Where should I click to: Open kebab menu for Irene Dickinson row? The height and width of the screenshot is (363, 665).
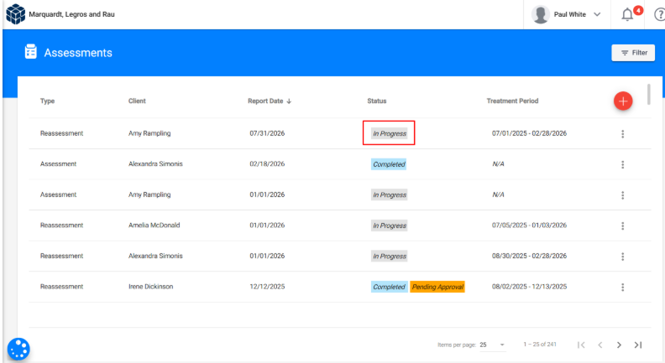[622, 288]
